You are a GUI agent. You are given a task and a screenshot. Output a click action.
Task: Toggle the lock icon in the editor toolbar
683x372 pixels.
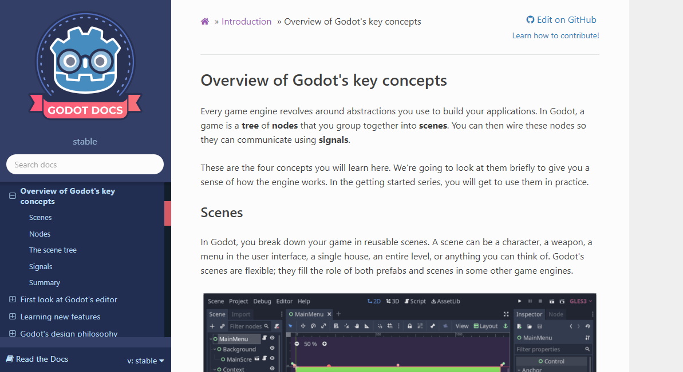point(410,326)
